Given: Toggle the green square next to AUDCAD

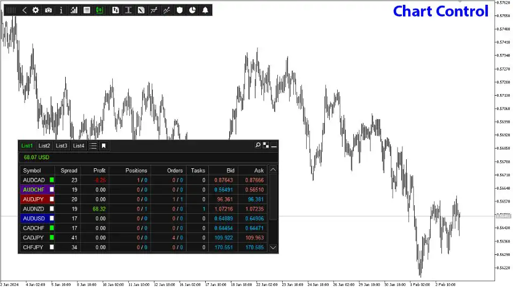Looking at the screenshot, I should coord(52,181).
